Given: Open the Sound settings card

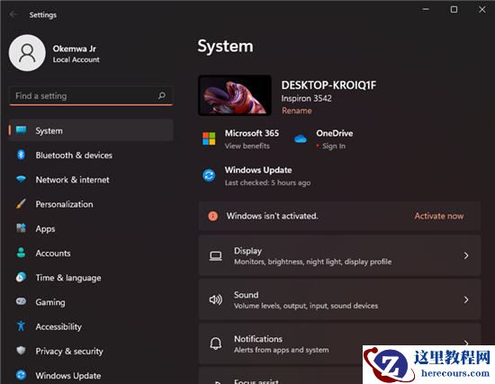Looking at the screenshot, I should [x=339, y=299].
